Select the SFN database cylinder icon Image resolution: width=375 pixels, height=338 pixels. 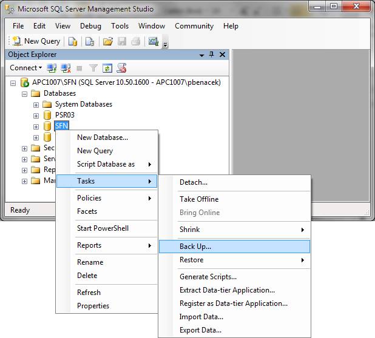[x=47, y=126]
